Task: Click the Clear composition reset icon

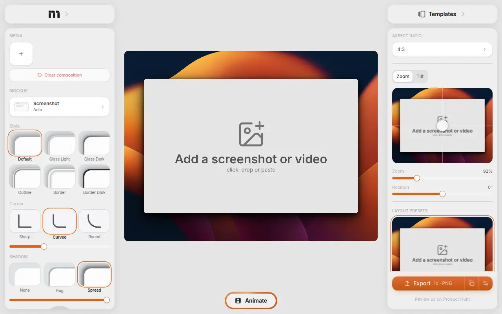Action: pos(40,75)
